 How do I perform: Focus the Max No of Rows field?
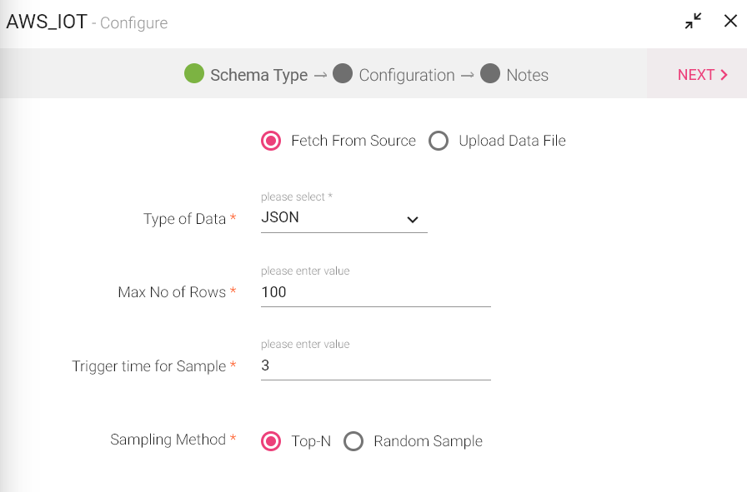tap(375, 292)
